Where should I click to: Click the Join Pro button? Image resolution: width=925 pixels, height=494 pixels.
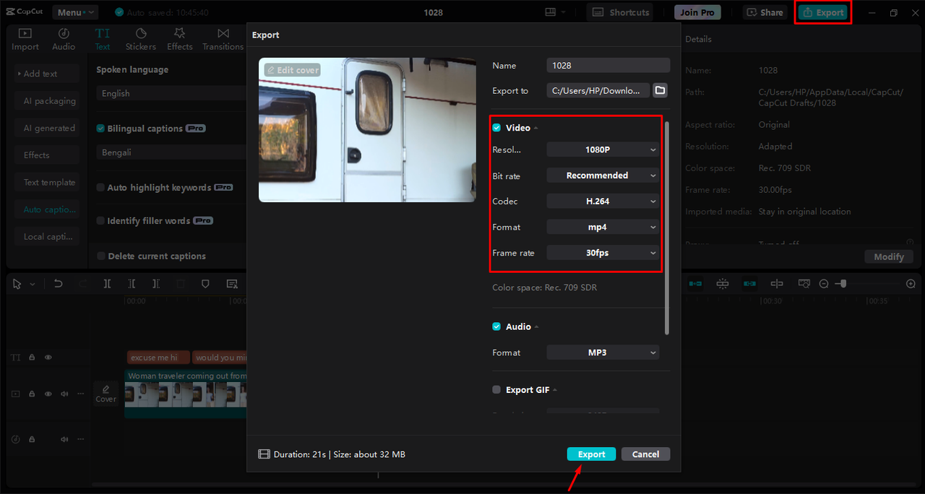click(697, 12)
